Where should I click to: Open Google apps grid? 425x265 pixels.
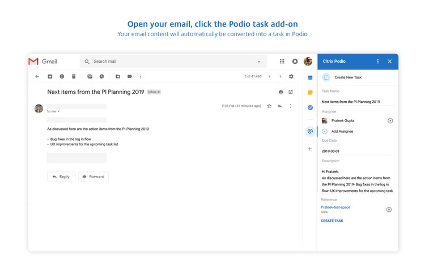(282, 62)
